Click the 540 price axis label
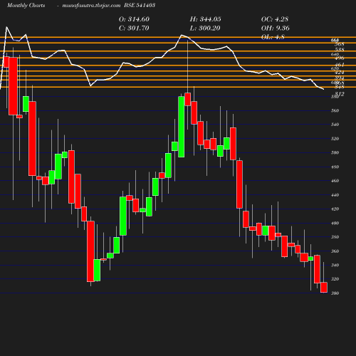Screen dimensions: 356x356 tap(335, 125)
